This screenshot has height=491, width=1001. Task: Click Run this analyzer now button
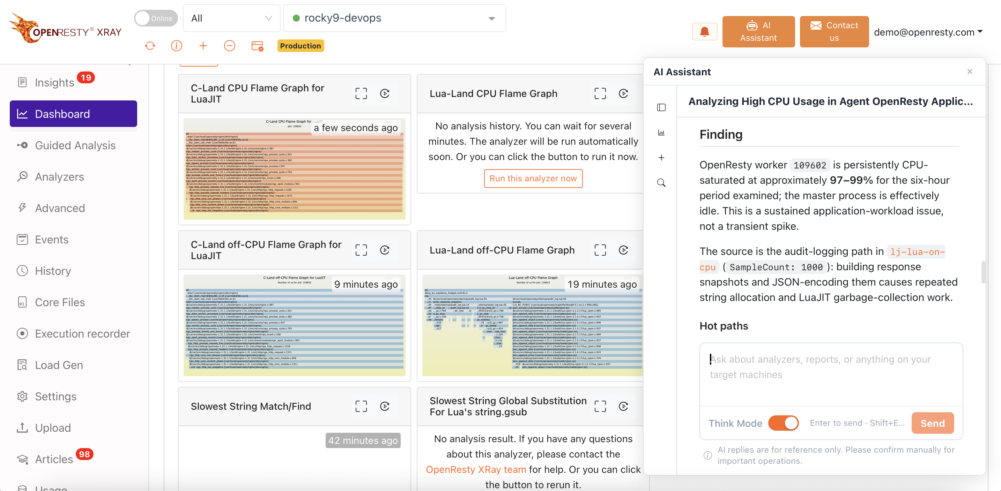[x=533, y=179]
